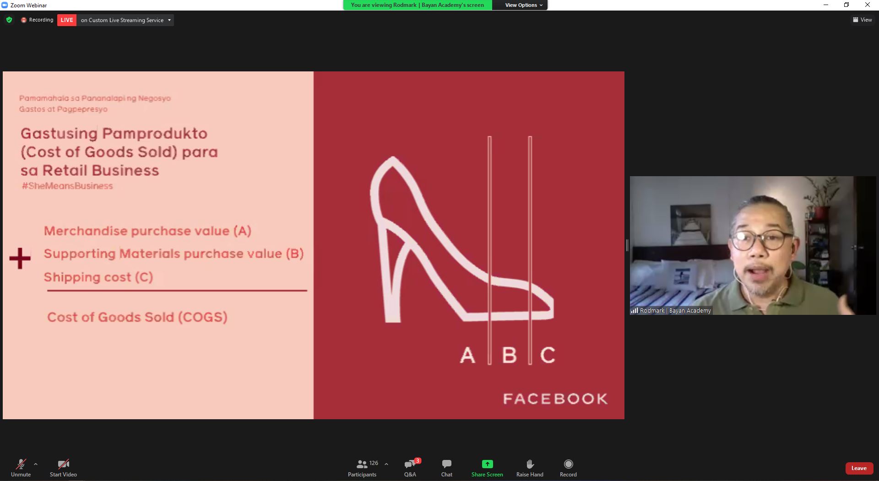Leave the webinar with red Leave button
Screen dimensions: 879x481
pos(859,468)
